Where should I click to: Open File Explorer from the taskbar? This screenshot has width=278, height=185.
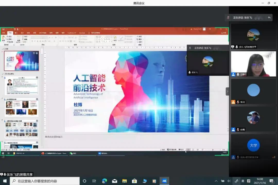tap(124, 181)
